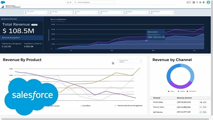This screenshot has height=120, width=213.
Task: Open the Help question mark icon
Action: tap(197, 2)
